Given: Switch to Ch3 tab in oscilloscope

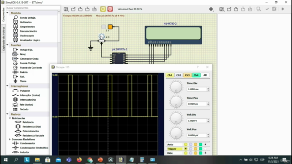Looking at the screenshot, I should pyautogui.click(x=187, y=75).
